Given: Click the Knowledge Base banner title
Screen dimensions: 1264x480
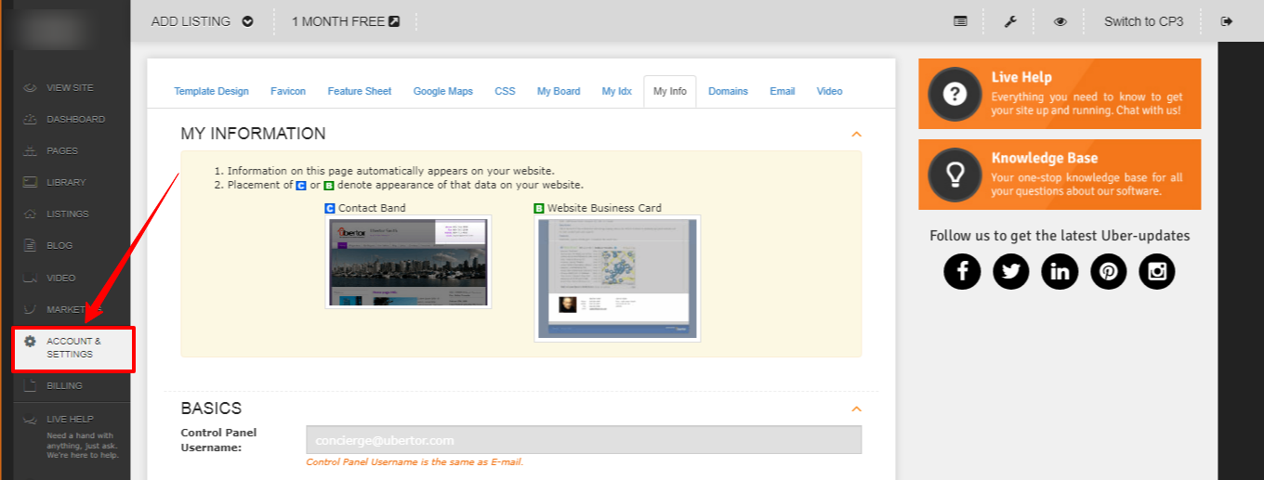Looking at the screenshot, I should click(1044, 159).
